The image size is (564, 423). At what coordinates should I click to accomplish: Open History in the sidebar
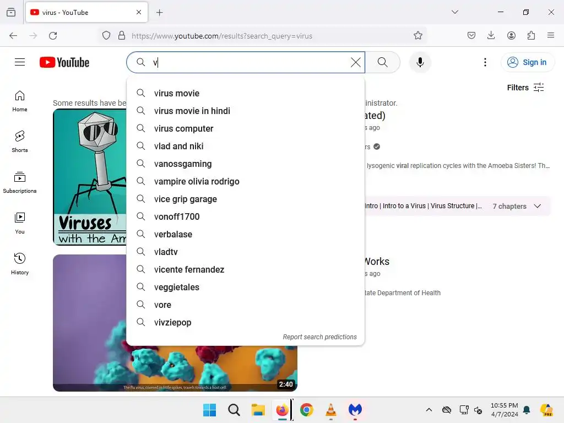click(20, 264)
